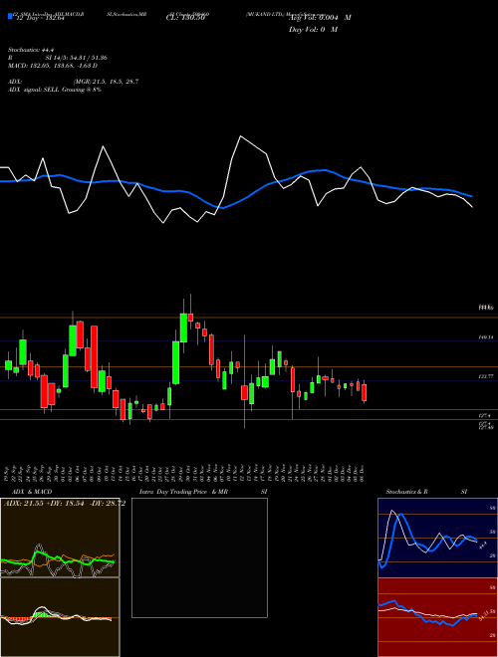Image resolution: width=498 pixels, height=657 pixels.
Task: Select the '12 Day - 132.64' SMA value
Action: [40, 18]
